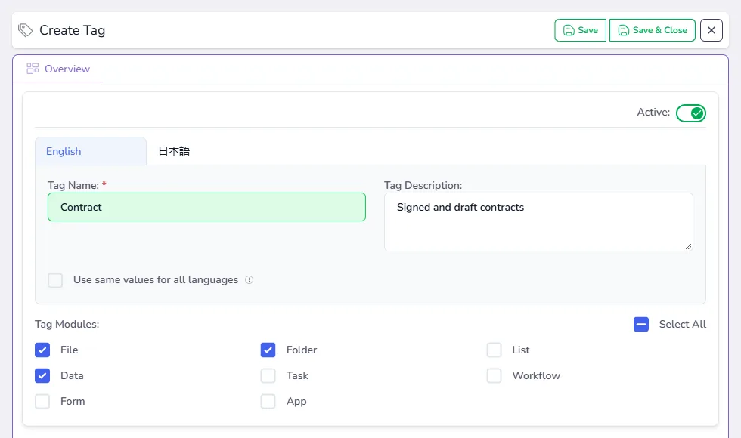The height and width of the screenshot is (438, 741).
Task: Click the Save button
Action: click(581, 30)
